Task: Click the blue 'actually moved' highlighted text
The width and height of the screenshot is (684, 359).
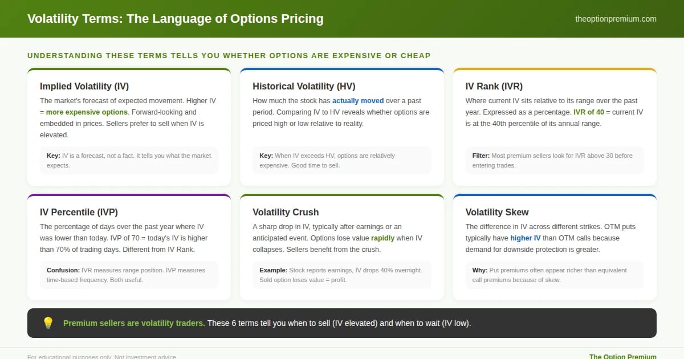Action: coord(358,101)
